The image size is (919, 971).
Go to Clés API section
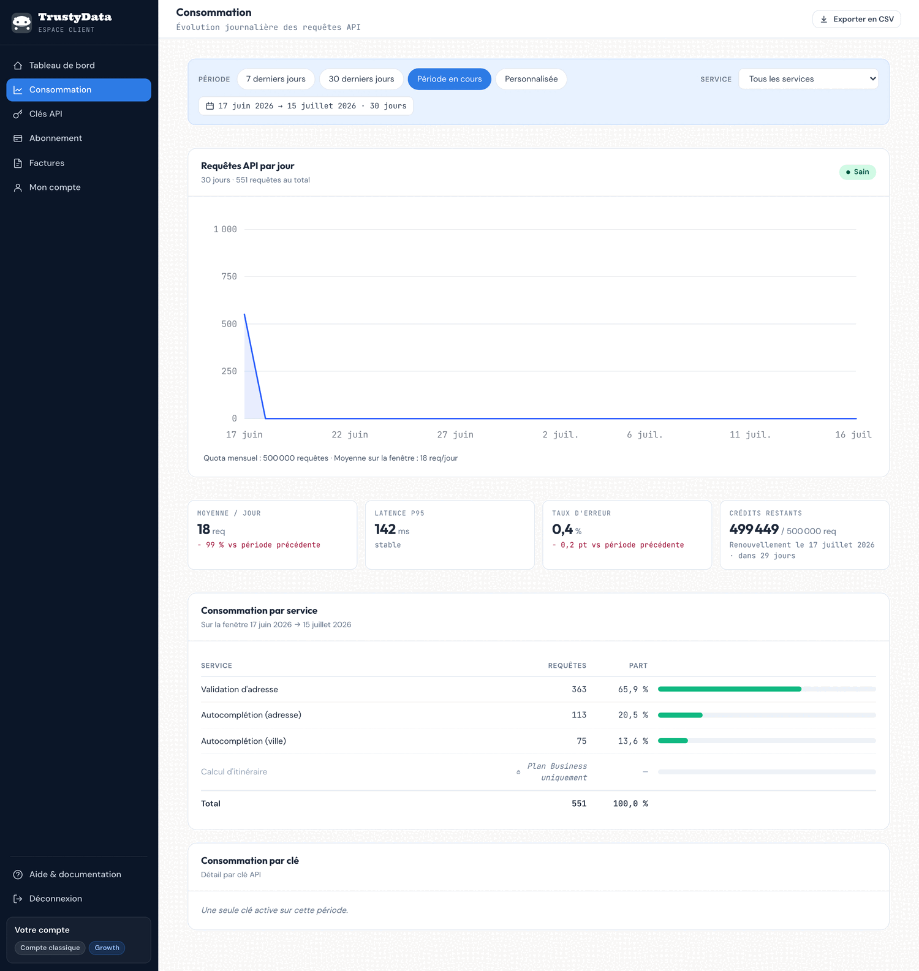pos(78,114)
